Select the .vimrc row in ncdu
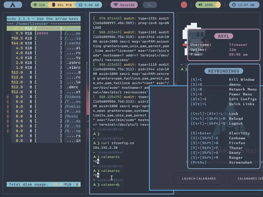Viewport: 263px width, 197px height. [x=44, y=67]
